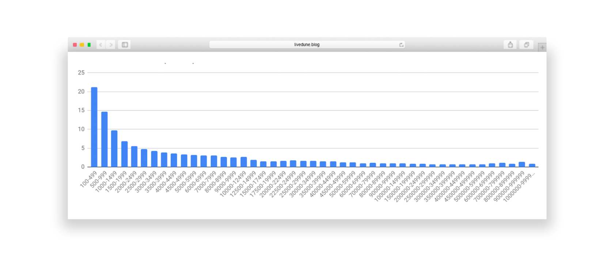
Task: Show all tabs overview
Action: pyautogui.click(x=526, y=45)
